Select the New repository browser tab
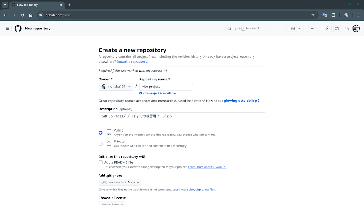 click(37, 5)
